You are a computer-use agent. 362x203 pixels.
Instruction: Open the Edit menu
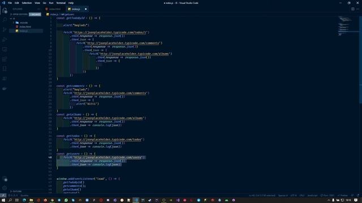pos(16,3)
